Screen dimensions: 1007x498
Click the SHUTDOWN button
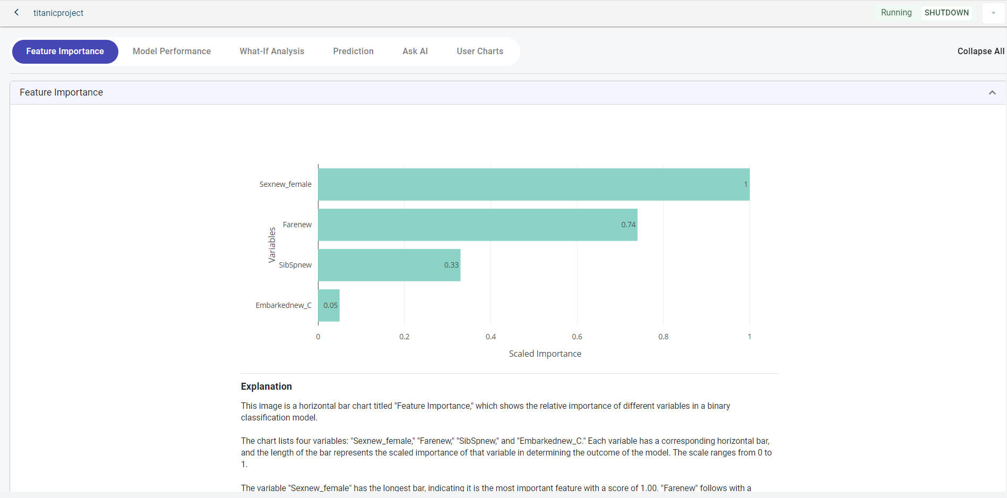946,13
